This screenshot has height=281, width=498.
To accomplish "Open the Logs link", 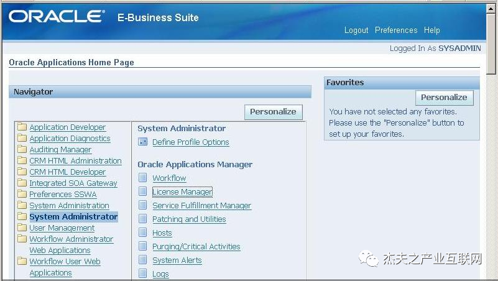I will tap(160, 274).
